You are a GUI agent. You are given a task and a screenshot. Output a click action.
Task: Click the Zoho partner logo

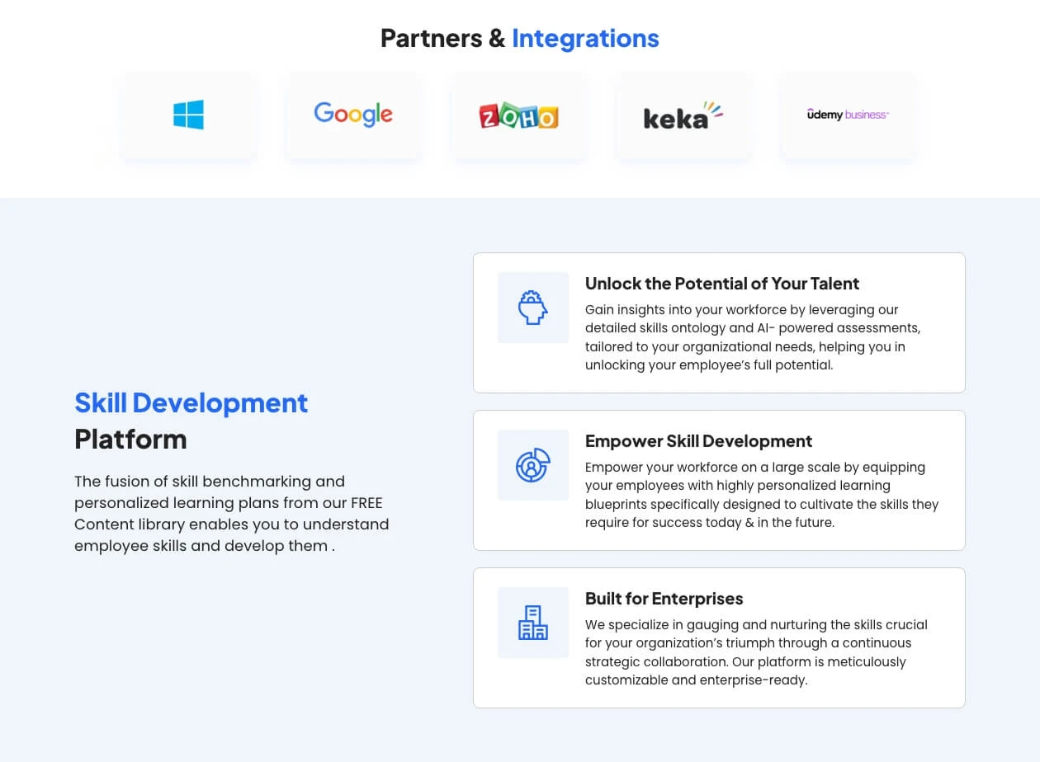coord(519,115)
